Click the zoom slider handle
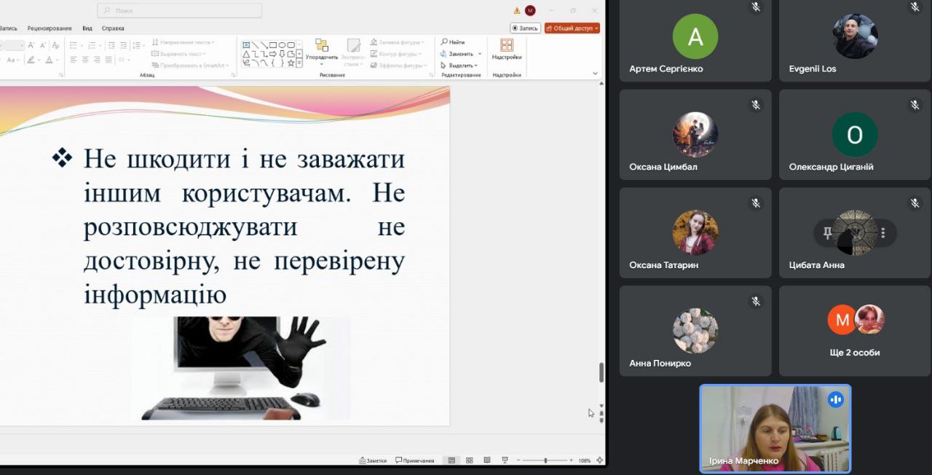Screen dimensions: 932x475 (x=545, y=460)
